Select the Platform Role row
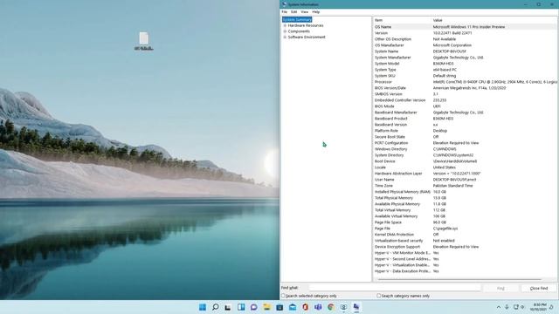Screen dimensions: 559x314 [466, 131]
